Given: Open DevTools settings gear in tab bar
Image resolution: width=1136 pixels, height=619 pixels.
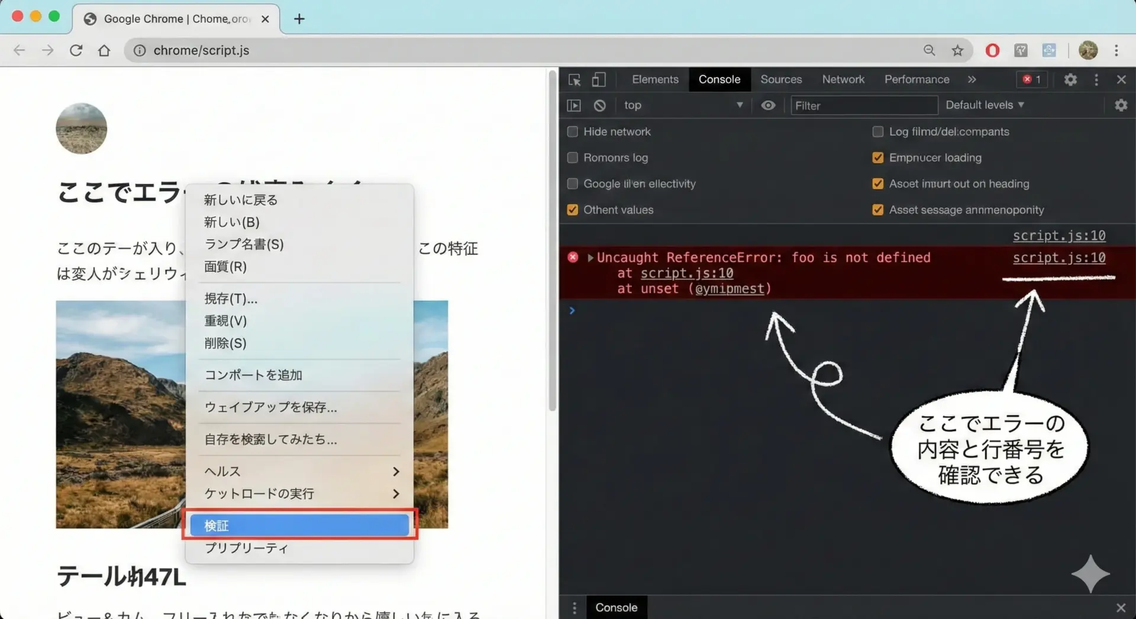Looking at the screenshot, I should (1070, 80).
